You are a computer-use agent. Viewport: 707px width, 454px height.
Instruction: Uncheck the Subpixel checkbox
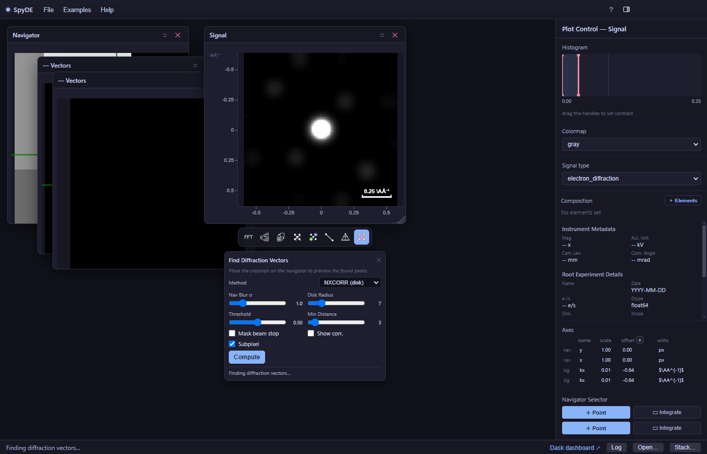232,344
